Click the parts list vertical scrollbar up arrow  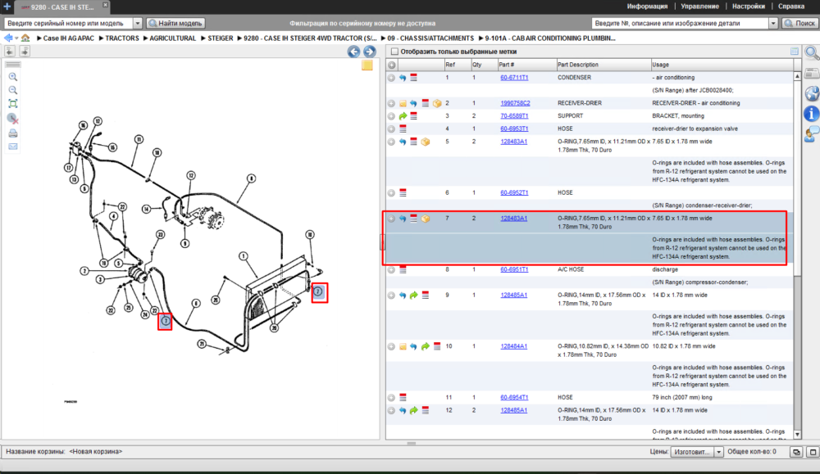click(x=797, y=76)
